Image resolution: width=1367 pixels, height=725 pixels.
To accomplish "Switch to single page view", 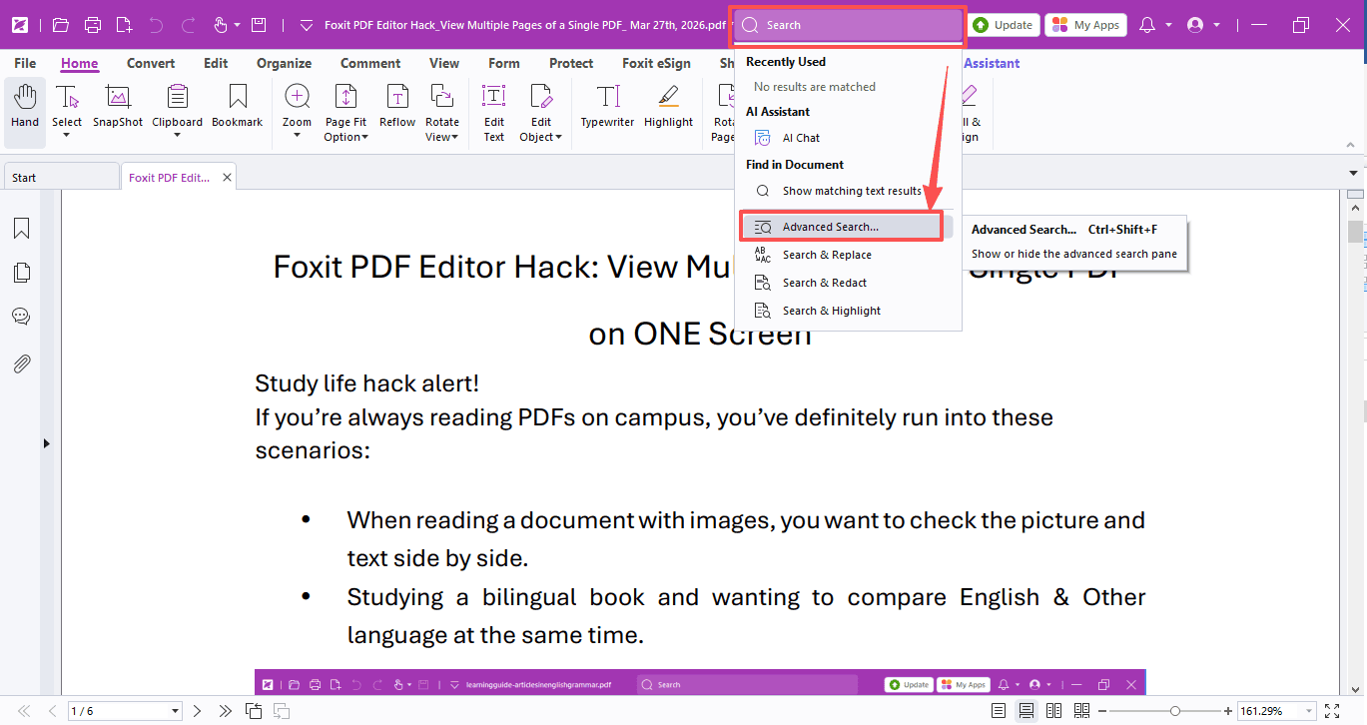I will (x=999, y=711).
